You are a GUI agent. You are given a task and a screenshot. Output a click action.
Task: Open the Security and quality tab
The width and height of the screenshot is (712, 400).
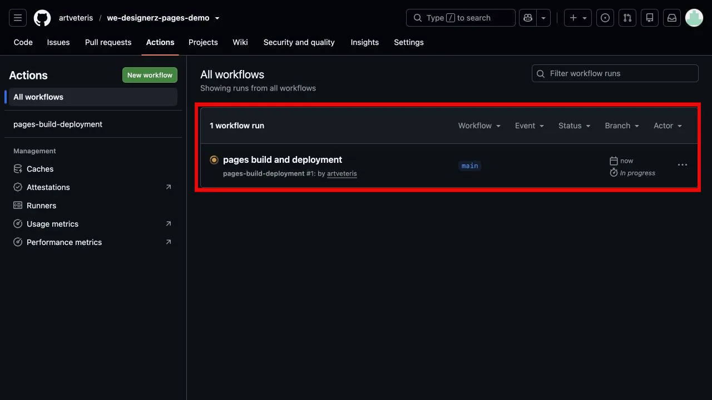(x=299, y=42)
